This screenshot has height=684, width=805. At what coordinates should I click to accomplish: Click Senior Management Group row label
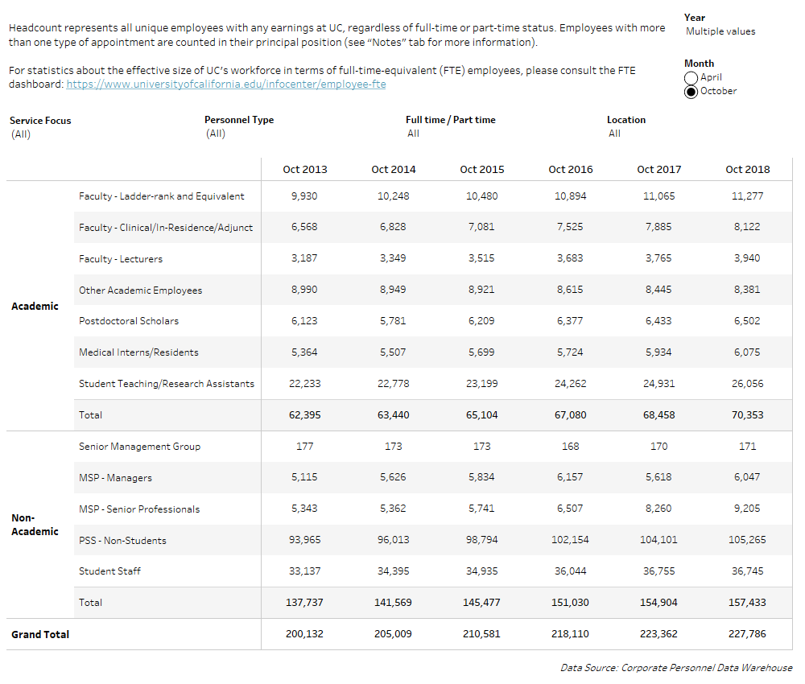(x=139, y=447)
